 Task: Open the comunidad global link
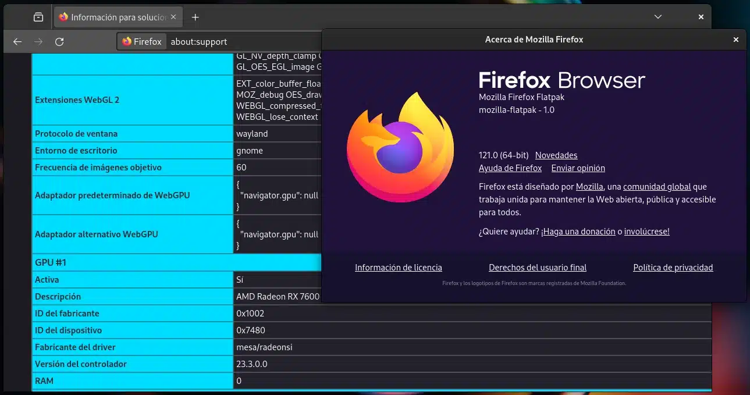tap(657, 187)
